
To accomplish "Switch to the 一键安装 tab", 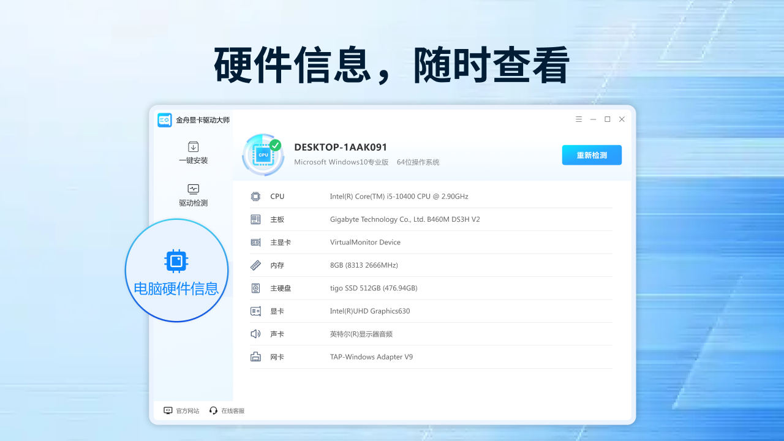I will [x=193, y=153].
